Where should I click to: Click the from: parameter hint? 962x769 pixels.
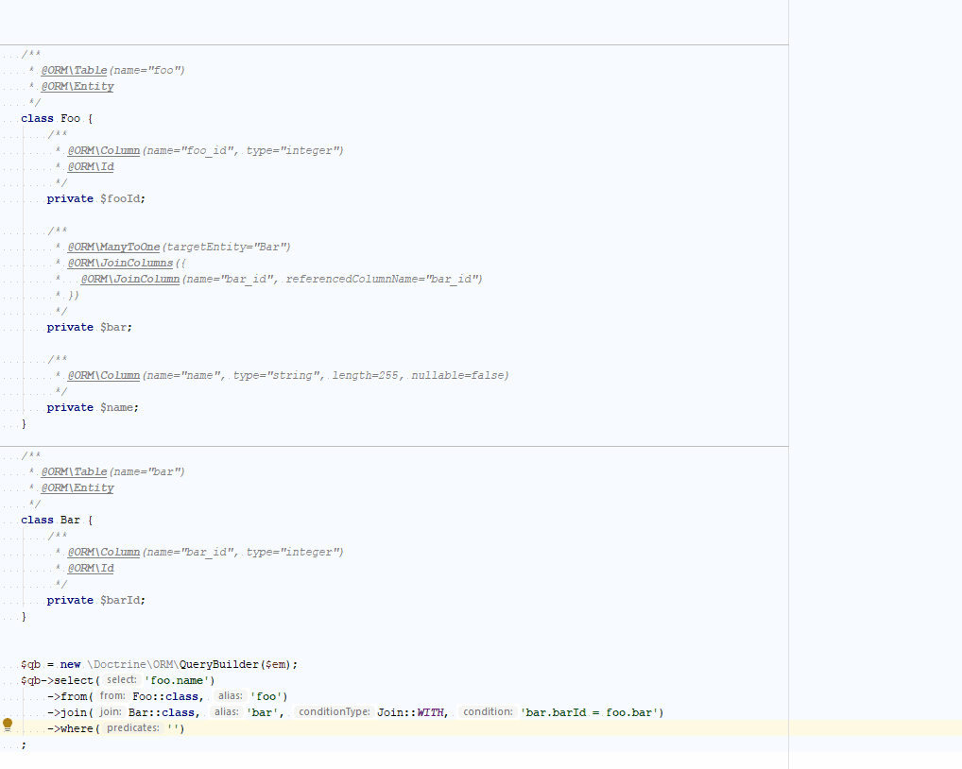(x=112, y=696)
